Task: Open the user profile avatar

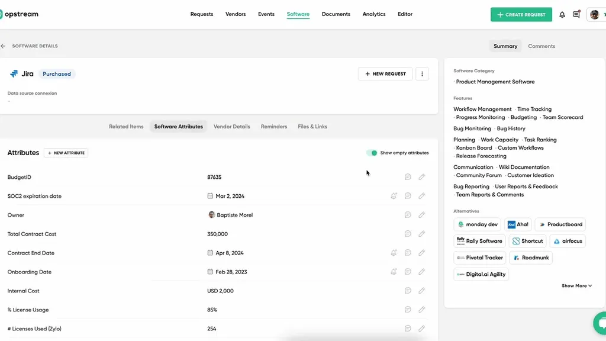Action: (594, 15)
